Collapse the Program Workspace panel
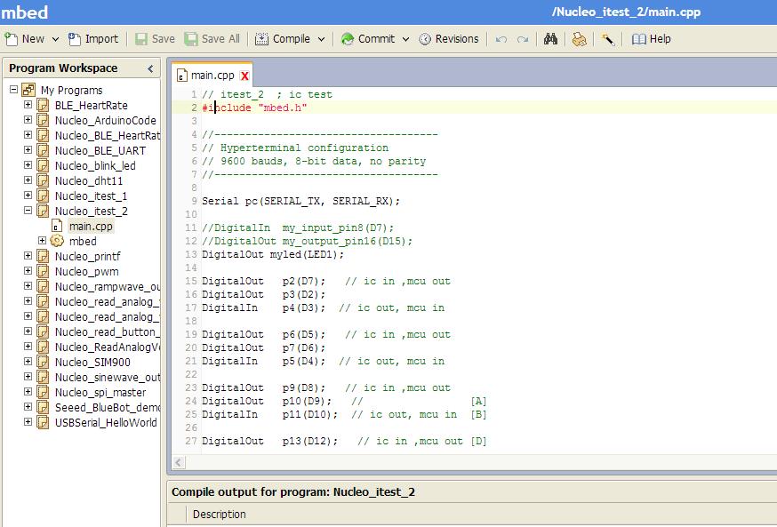This screenshot has width=777, height=527. click(x=150, y=68)
